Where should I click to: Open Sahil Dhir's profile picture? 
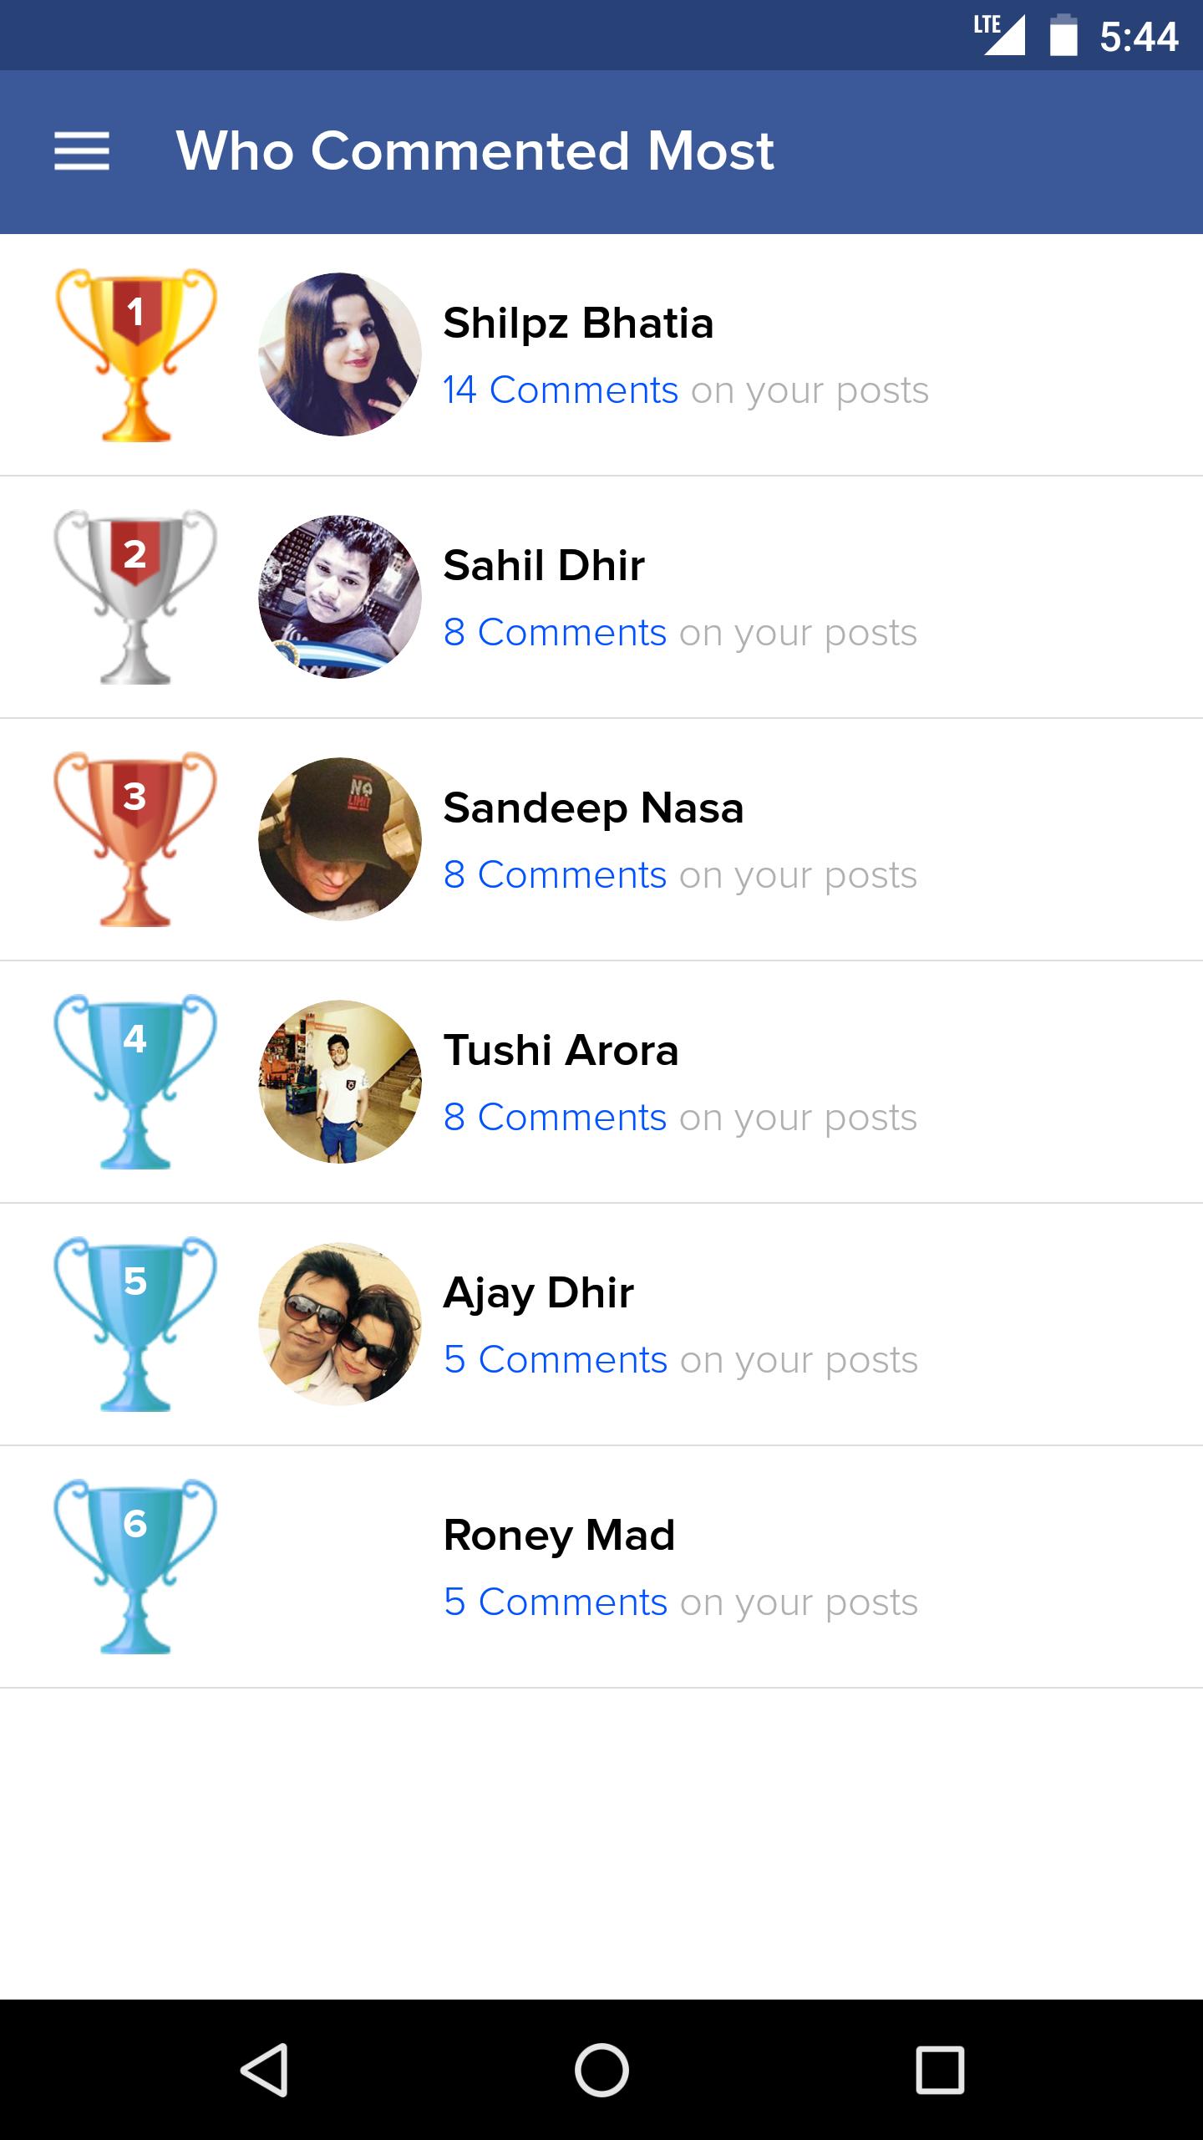tap(340, 597)
